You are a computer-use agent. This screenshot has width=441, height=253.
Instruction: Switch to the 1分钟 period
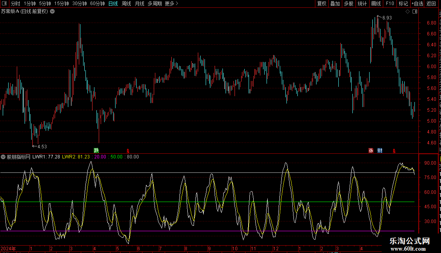tap(30, 4)
